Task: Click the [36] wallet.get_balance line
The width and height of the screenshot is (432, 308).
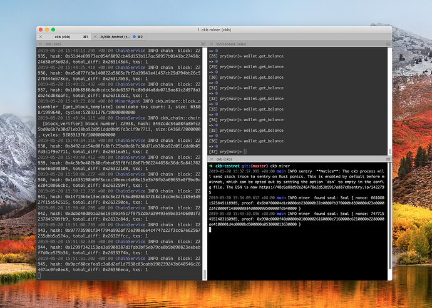Action: (x=246, y=141)
